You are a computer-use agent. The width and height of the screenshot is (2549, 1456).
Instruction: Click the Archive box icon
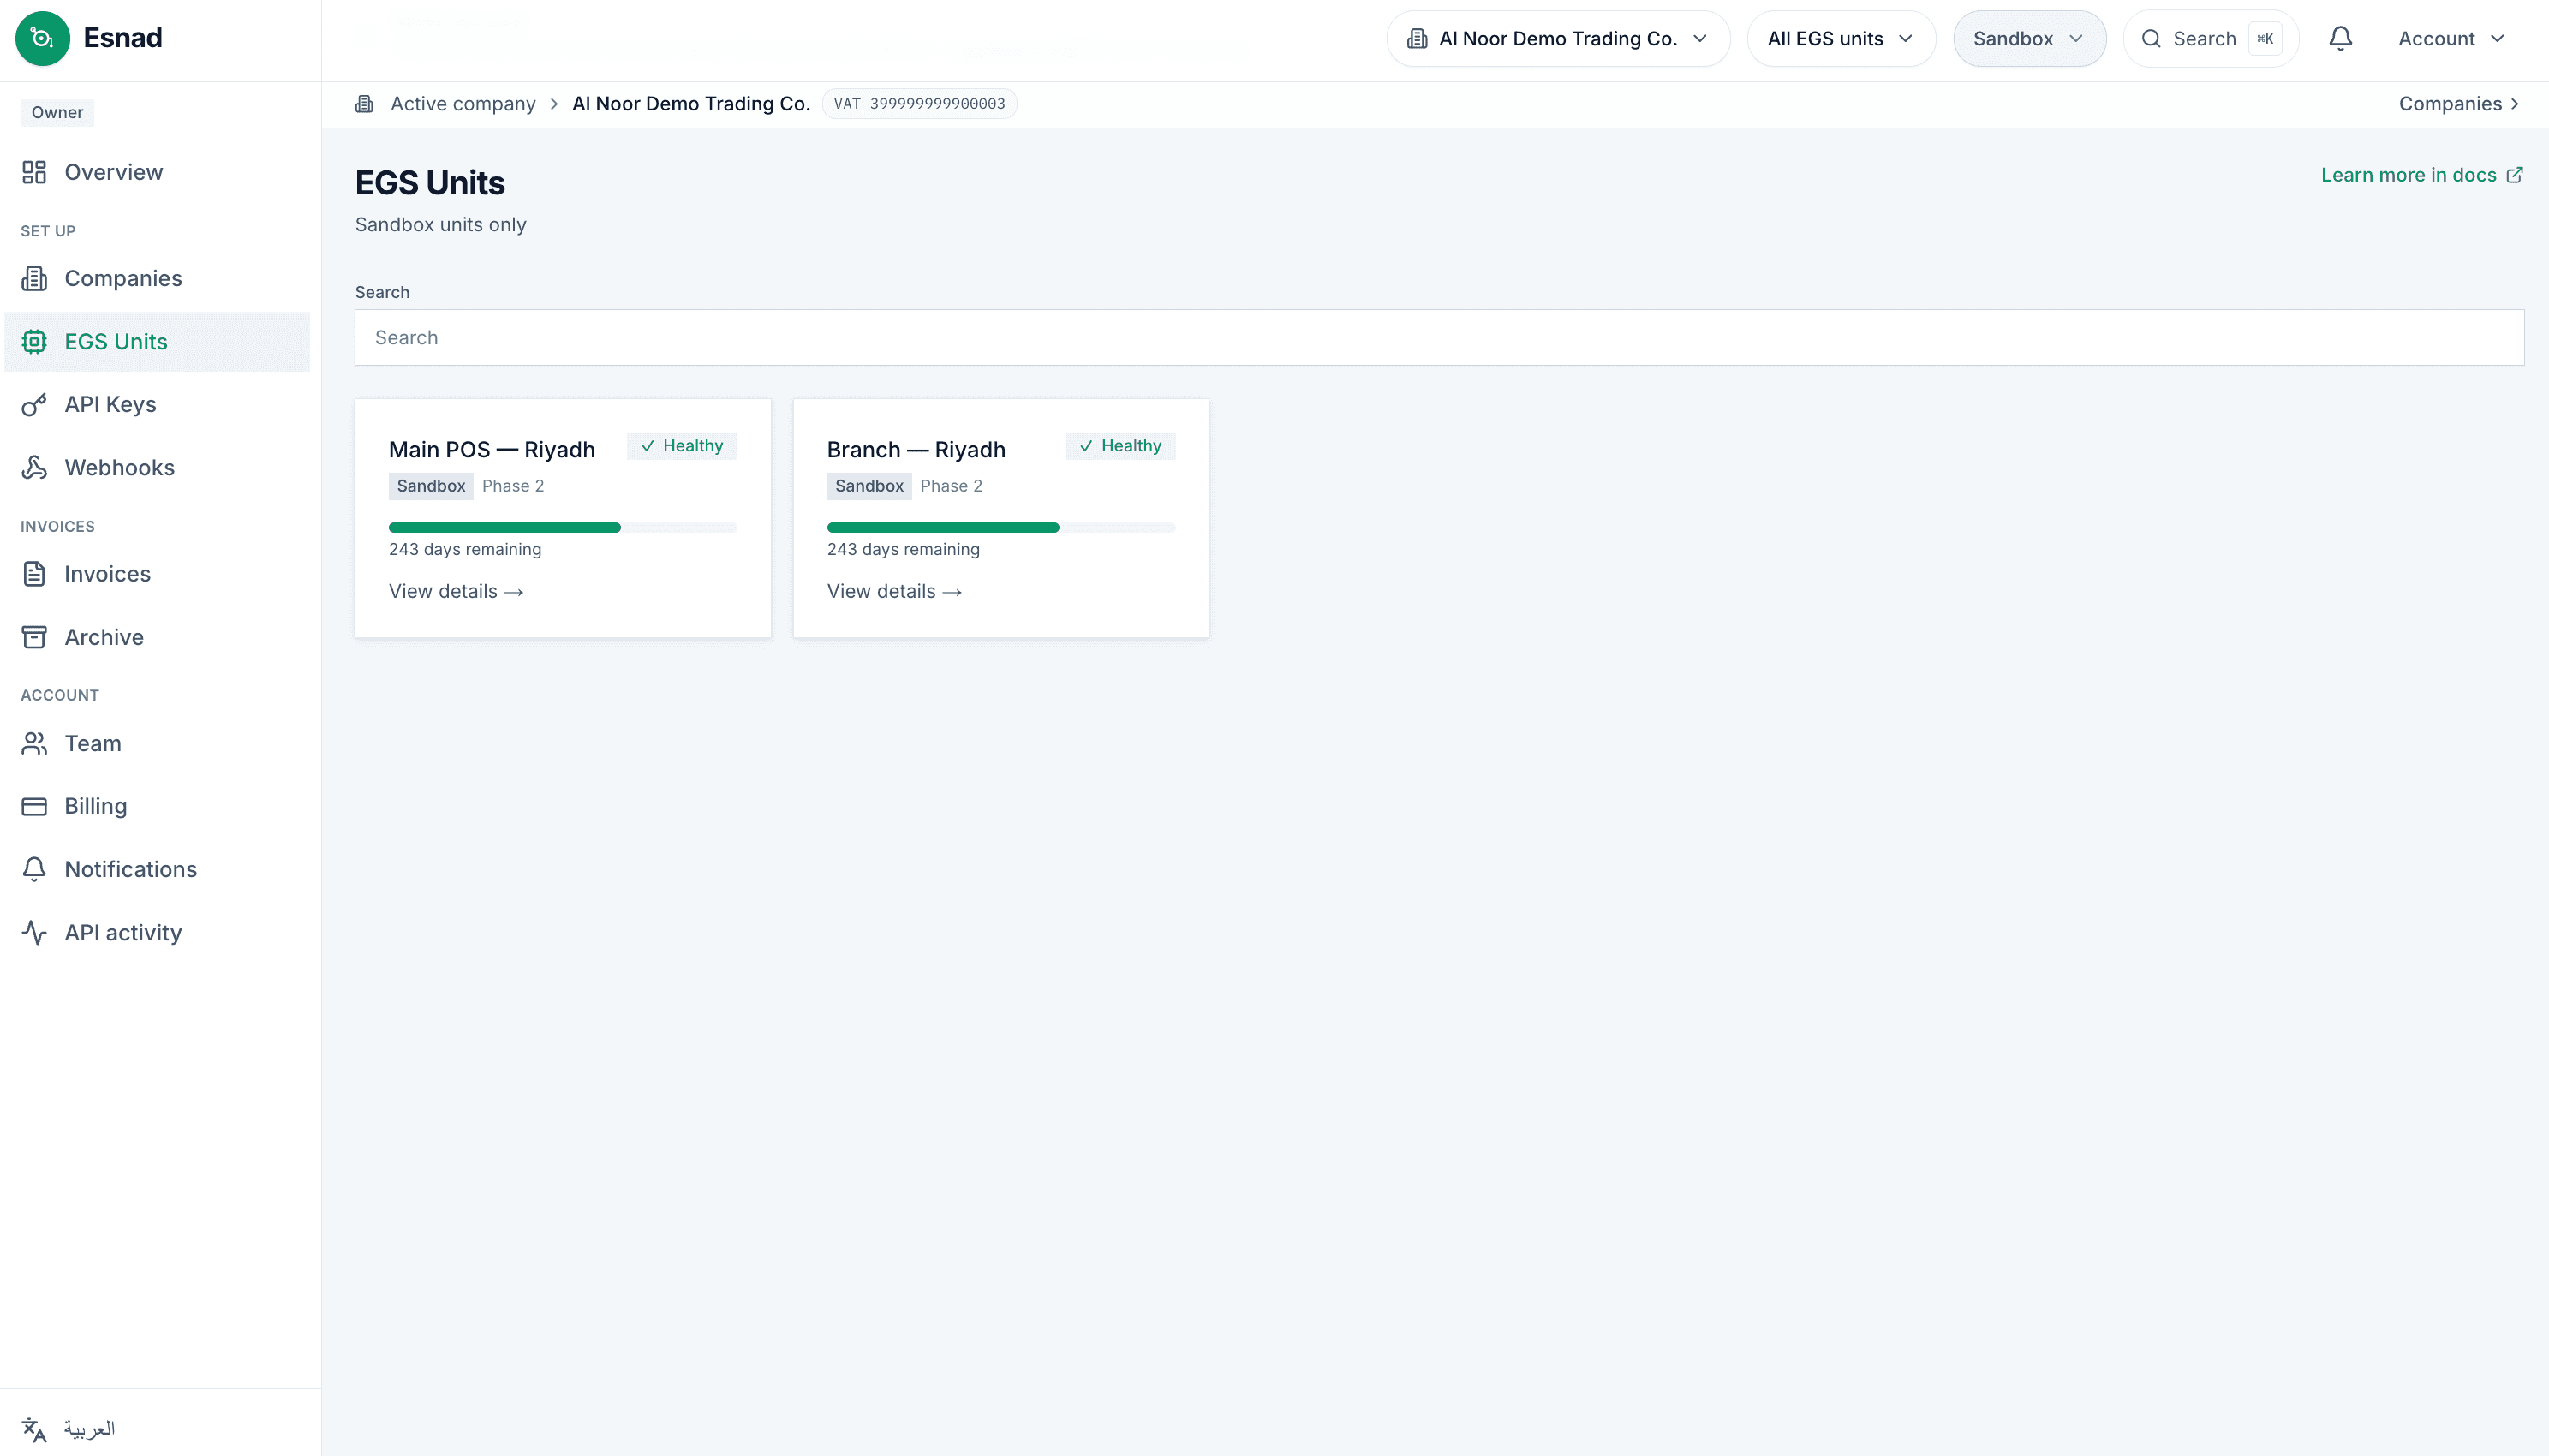point(34,637)
